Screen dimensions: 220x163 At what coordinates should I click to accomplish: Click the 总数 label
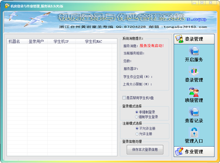[127, 61]
